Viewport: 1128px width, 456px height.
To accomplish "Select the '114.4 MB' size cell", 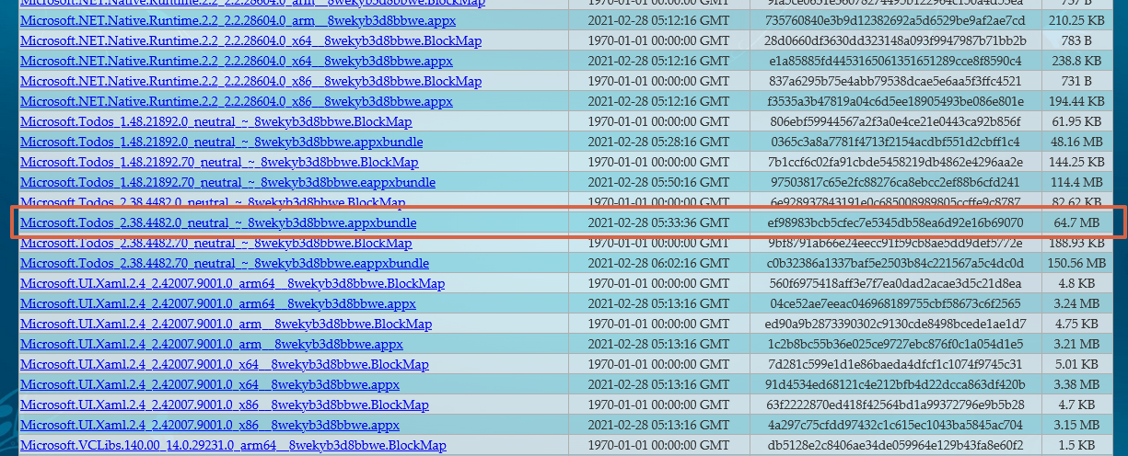I will pyautogui.click(x=1076, y=182).
